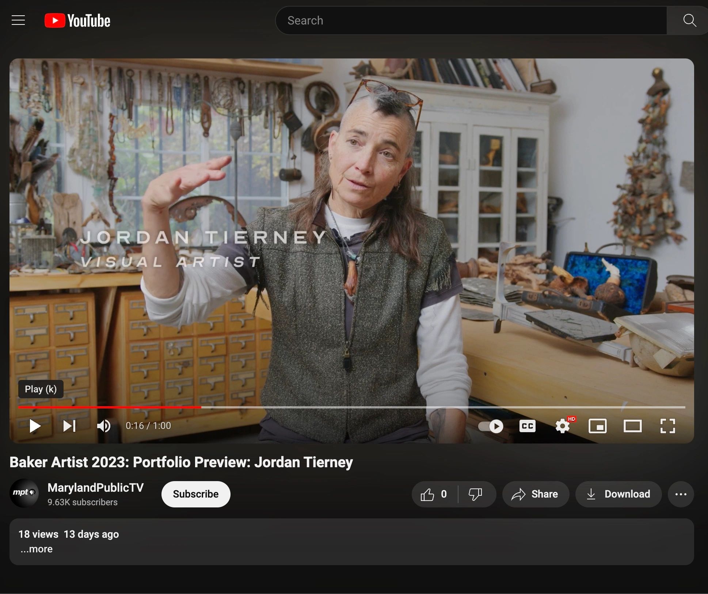Screen dimensions: 708x594
Task: Click the magnifier search button
Action: [689, 20]
